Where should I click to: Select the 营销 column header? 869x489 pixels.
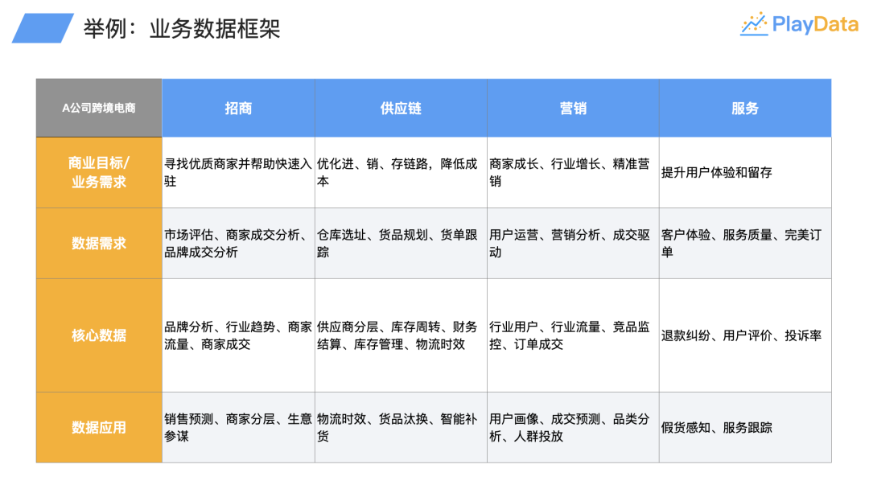pos(573,108)
